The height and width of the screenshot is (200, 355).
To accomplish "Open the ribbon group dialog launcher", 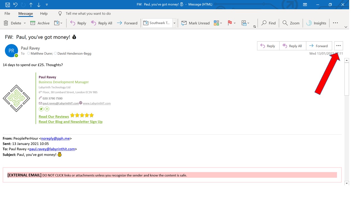I will (x=255, y=27).
